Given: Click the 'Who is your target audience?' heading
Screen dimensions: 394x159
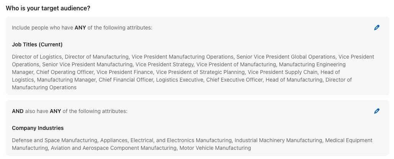Looking at the screenshot, I should point(48,8).
